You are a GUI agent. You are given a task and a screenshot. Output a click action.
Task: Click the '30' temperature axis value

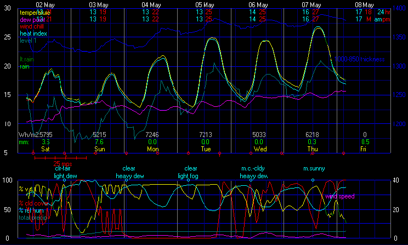[7, 8]
